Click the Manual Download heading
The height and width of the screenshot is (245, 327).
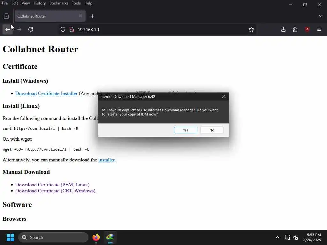[x=26, y=172]
